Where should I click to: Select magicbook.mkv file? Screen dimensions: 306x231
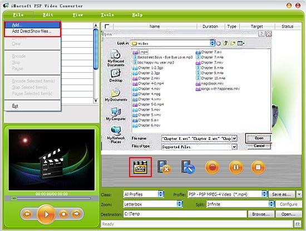[x=210, y=83]
